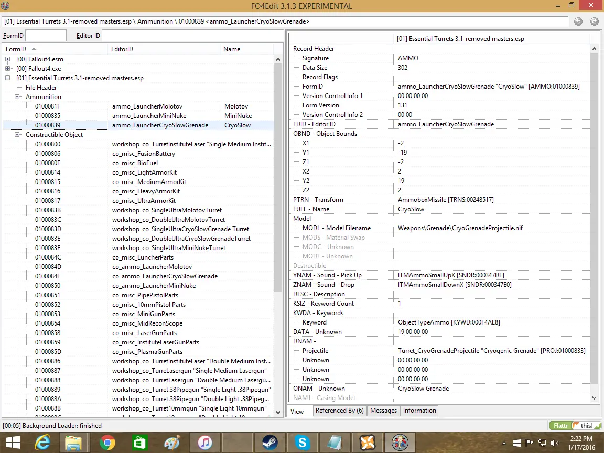Open the Action Center flag icon
This screenshot has width=604, height=453.
[529, 443]
